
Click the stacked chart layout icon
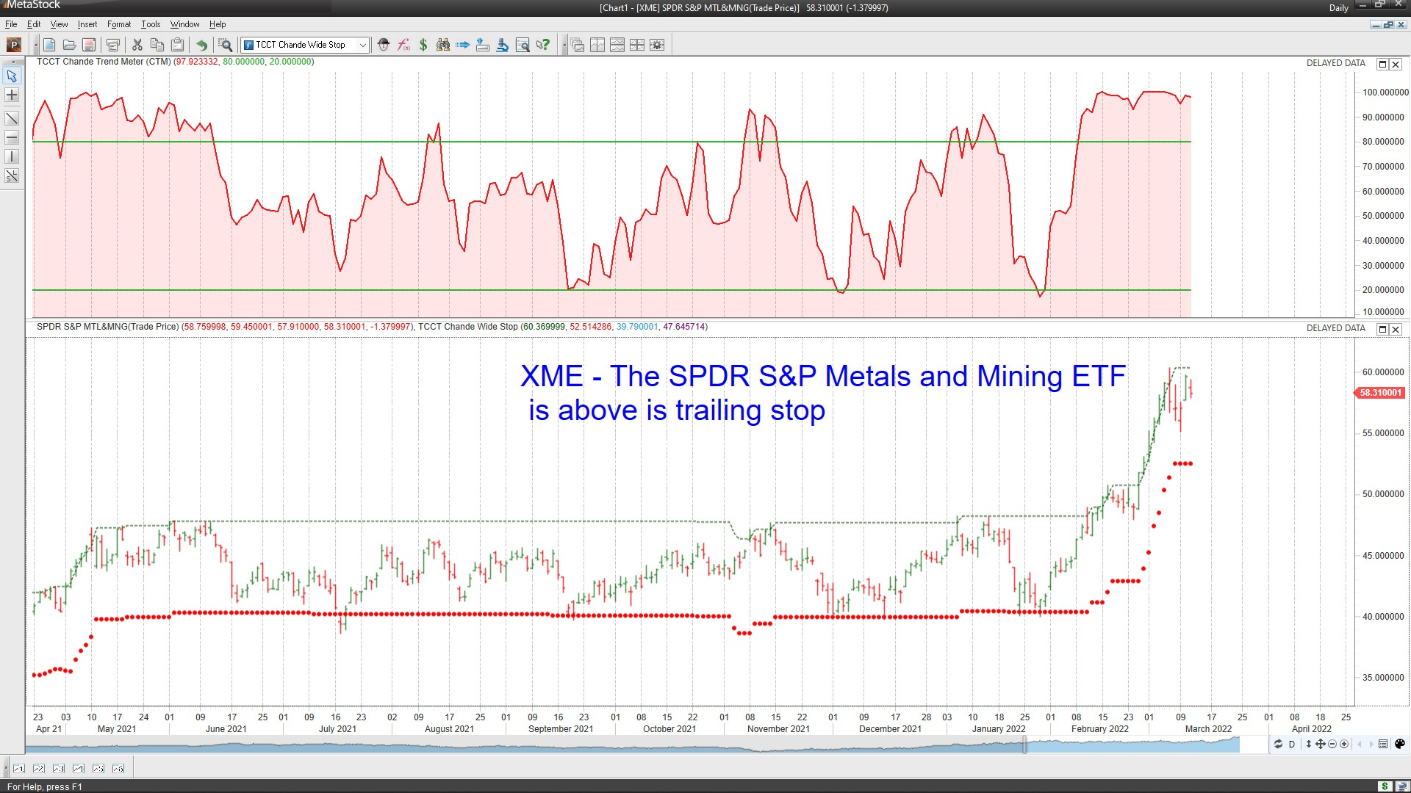point(617,45)
